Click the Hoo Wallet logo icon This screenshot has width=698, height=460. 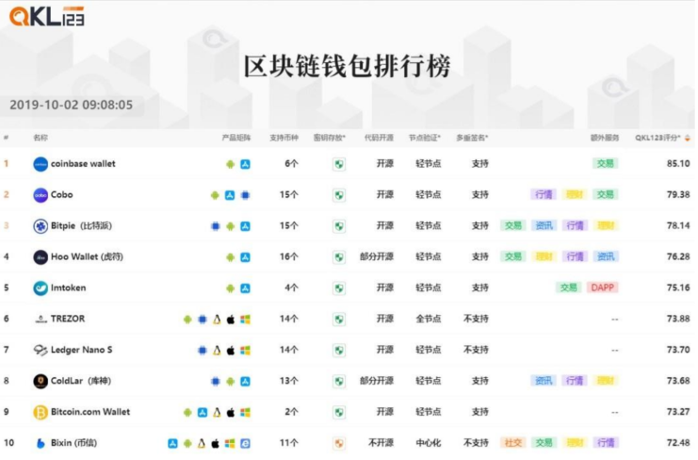click(x=41, y=257)
